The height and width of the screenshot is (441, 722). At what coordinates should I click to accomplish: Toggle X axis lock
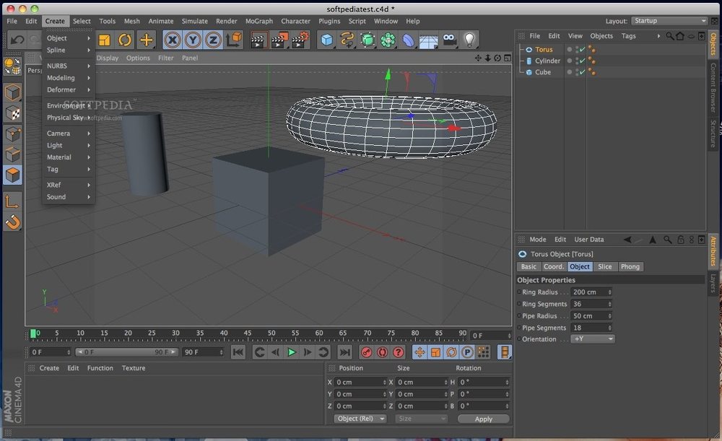pos(173,40)
